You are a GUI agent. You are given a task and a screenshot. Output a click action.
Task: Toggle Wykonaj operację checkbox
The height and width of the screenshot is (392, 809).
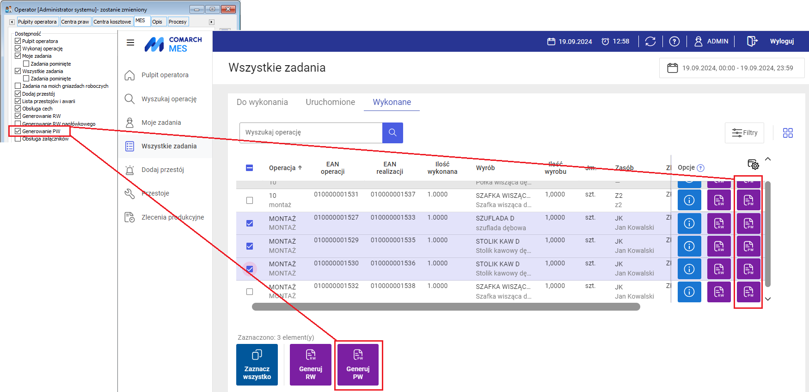18,49
